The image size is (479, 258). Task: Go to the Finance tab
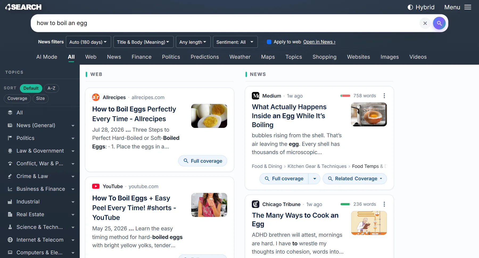point(142,57)
